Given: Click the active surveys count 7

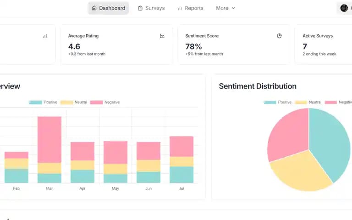Looking at the screenshot, I should (x=305, y=46).
